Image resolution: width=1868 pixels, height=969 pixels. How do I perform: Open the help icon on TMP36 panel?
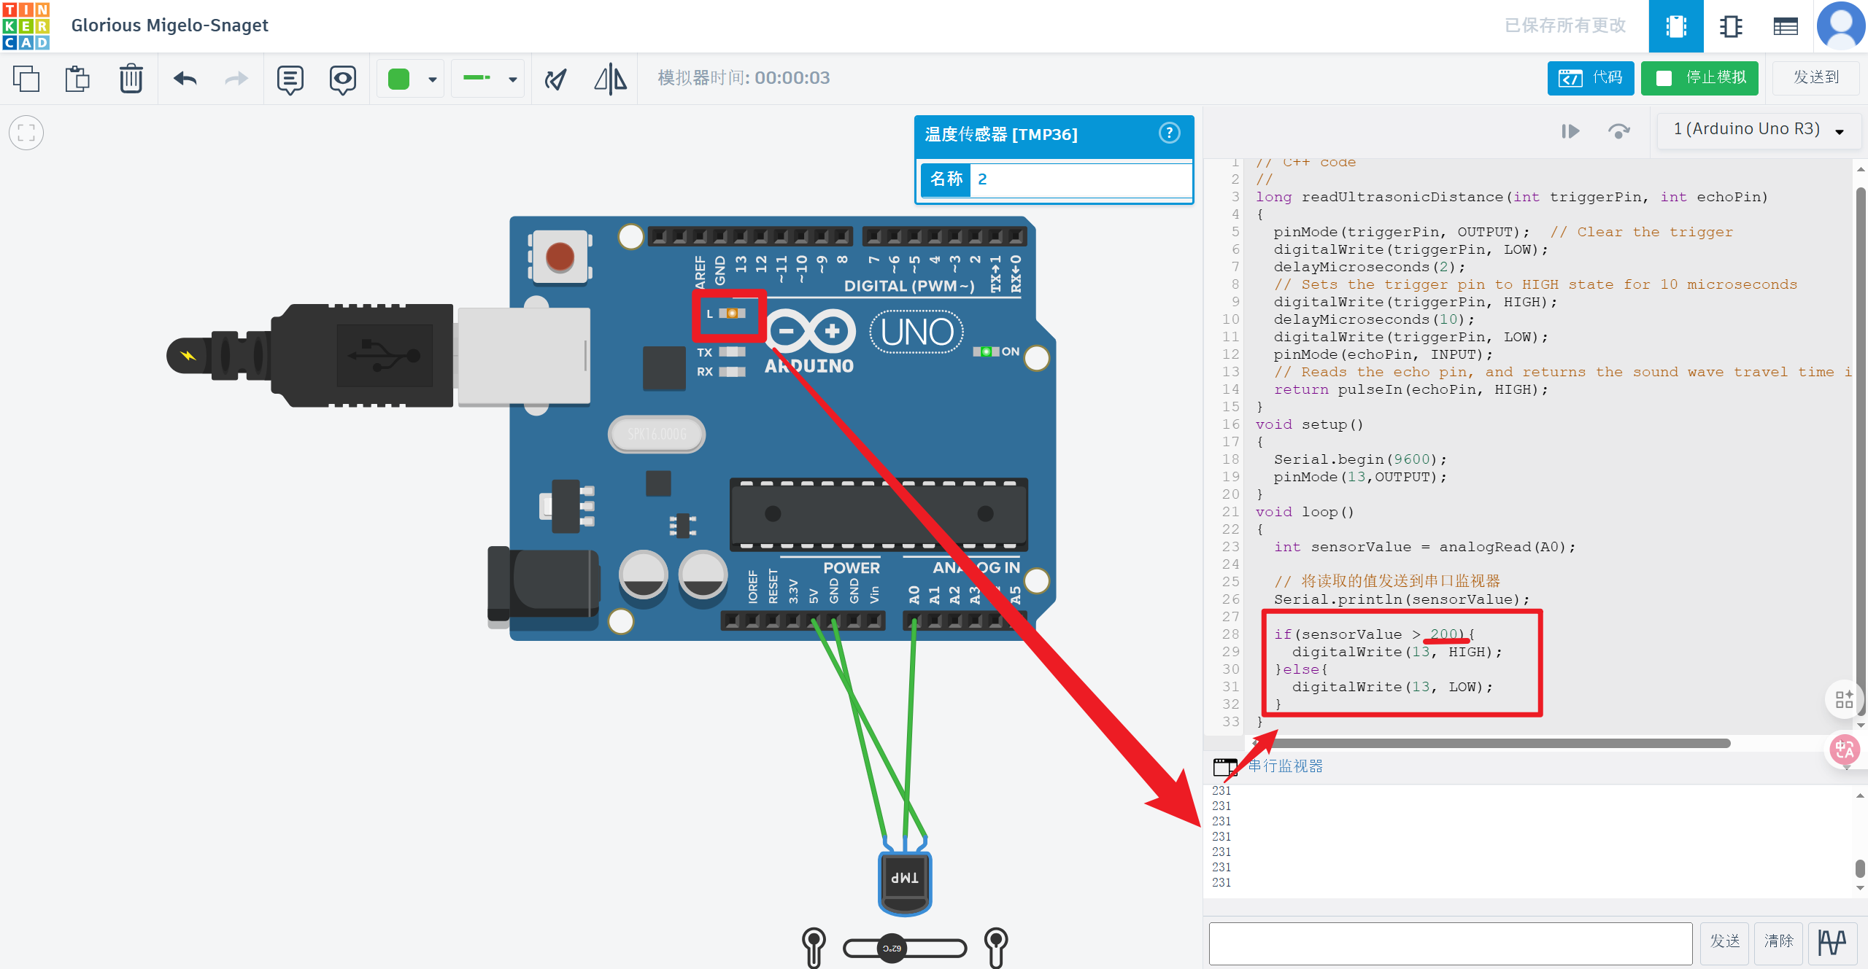tap(1169, 133)
